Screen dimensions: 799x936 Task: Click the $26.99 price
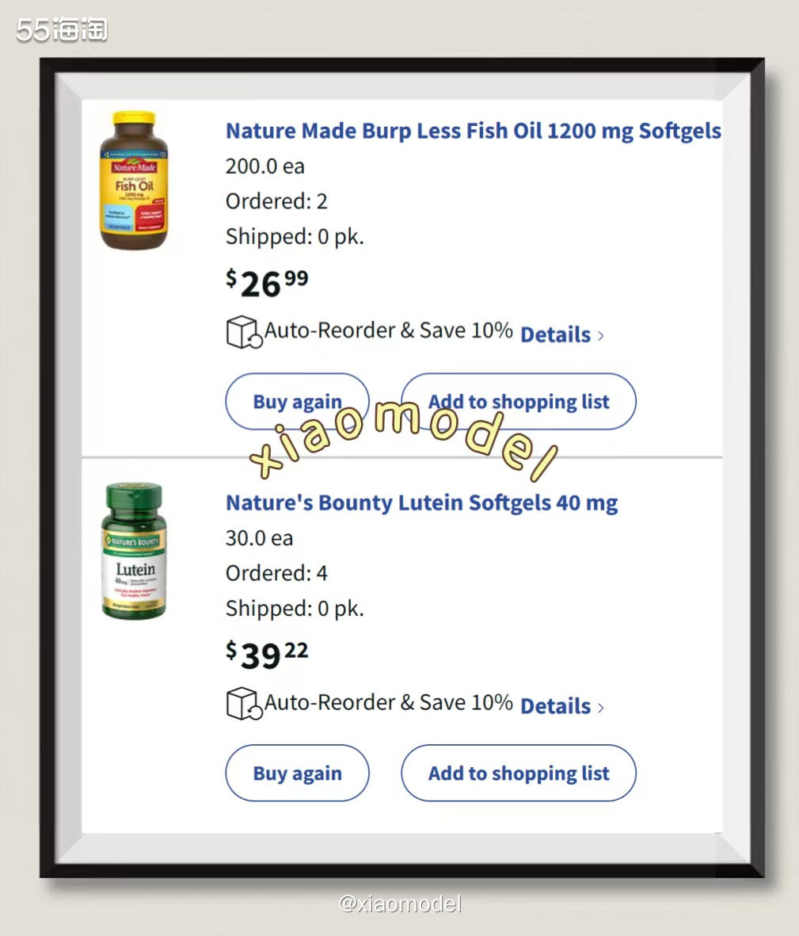point(267,283)
